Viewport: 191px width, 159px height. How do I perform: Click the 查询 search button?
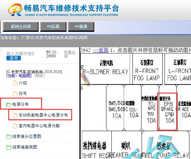[14, 58]
